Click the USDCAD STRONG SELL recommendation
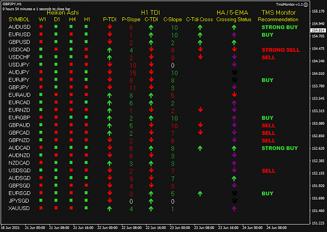 click(x=281, y=50)
